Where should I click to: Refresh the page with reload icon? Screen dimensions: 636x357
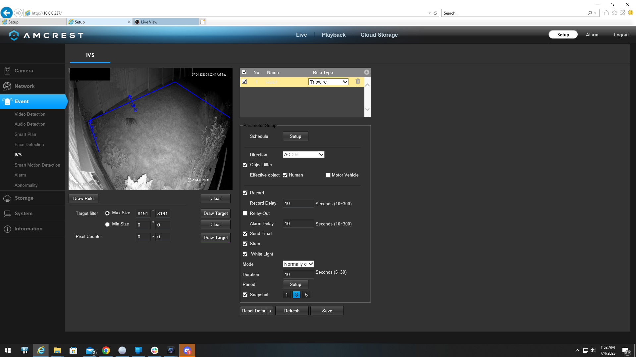tap(435, 13)
